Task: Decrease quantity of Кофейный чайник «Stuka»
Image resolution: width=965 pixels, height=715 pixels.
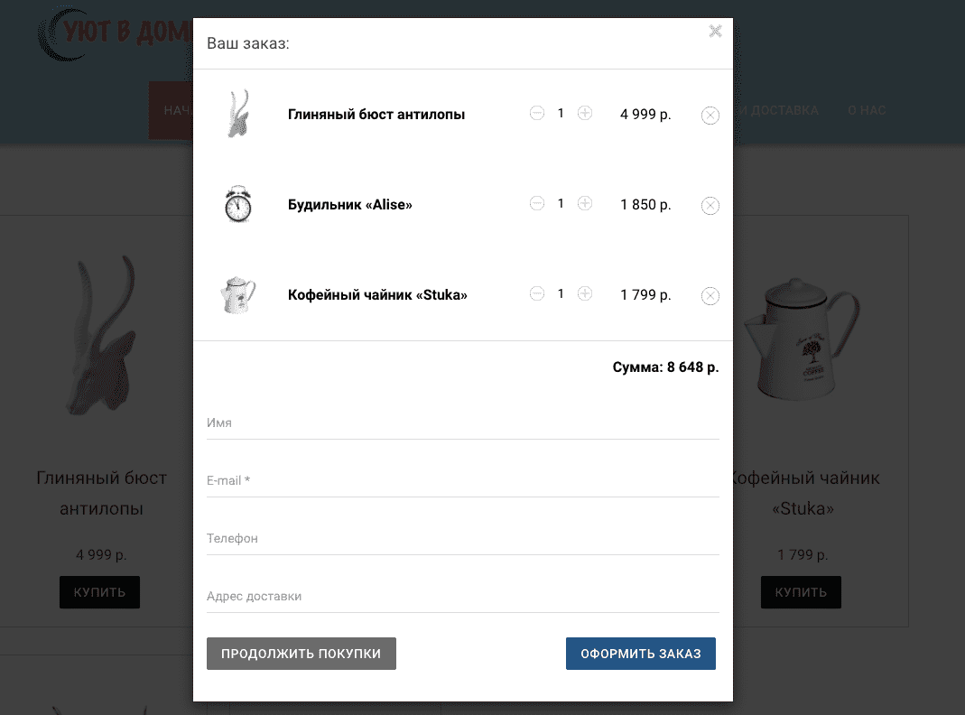Action: [536, 293]
